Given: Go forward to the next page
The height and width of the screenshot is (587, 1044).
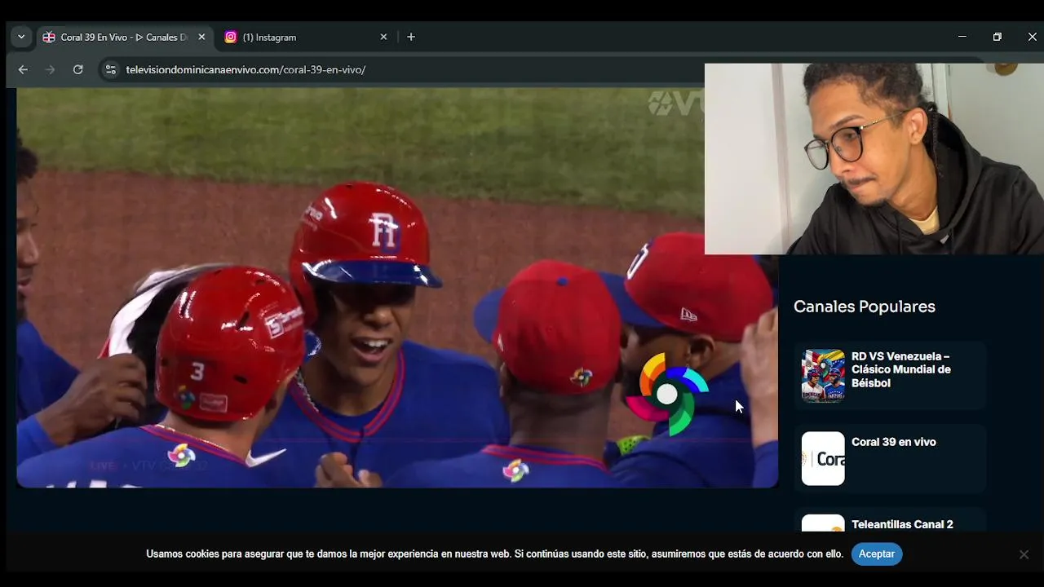Looking at the screenshot, I should [x=50, y=69].
